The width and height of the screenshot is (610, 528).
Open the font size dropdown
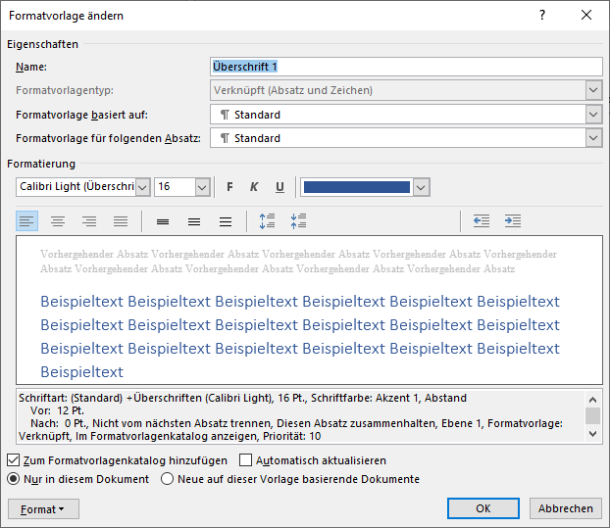(202, 187)
